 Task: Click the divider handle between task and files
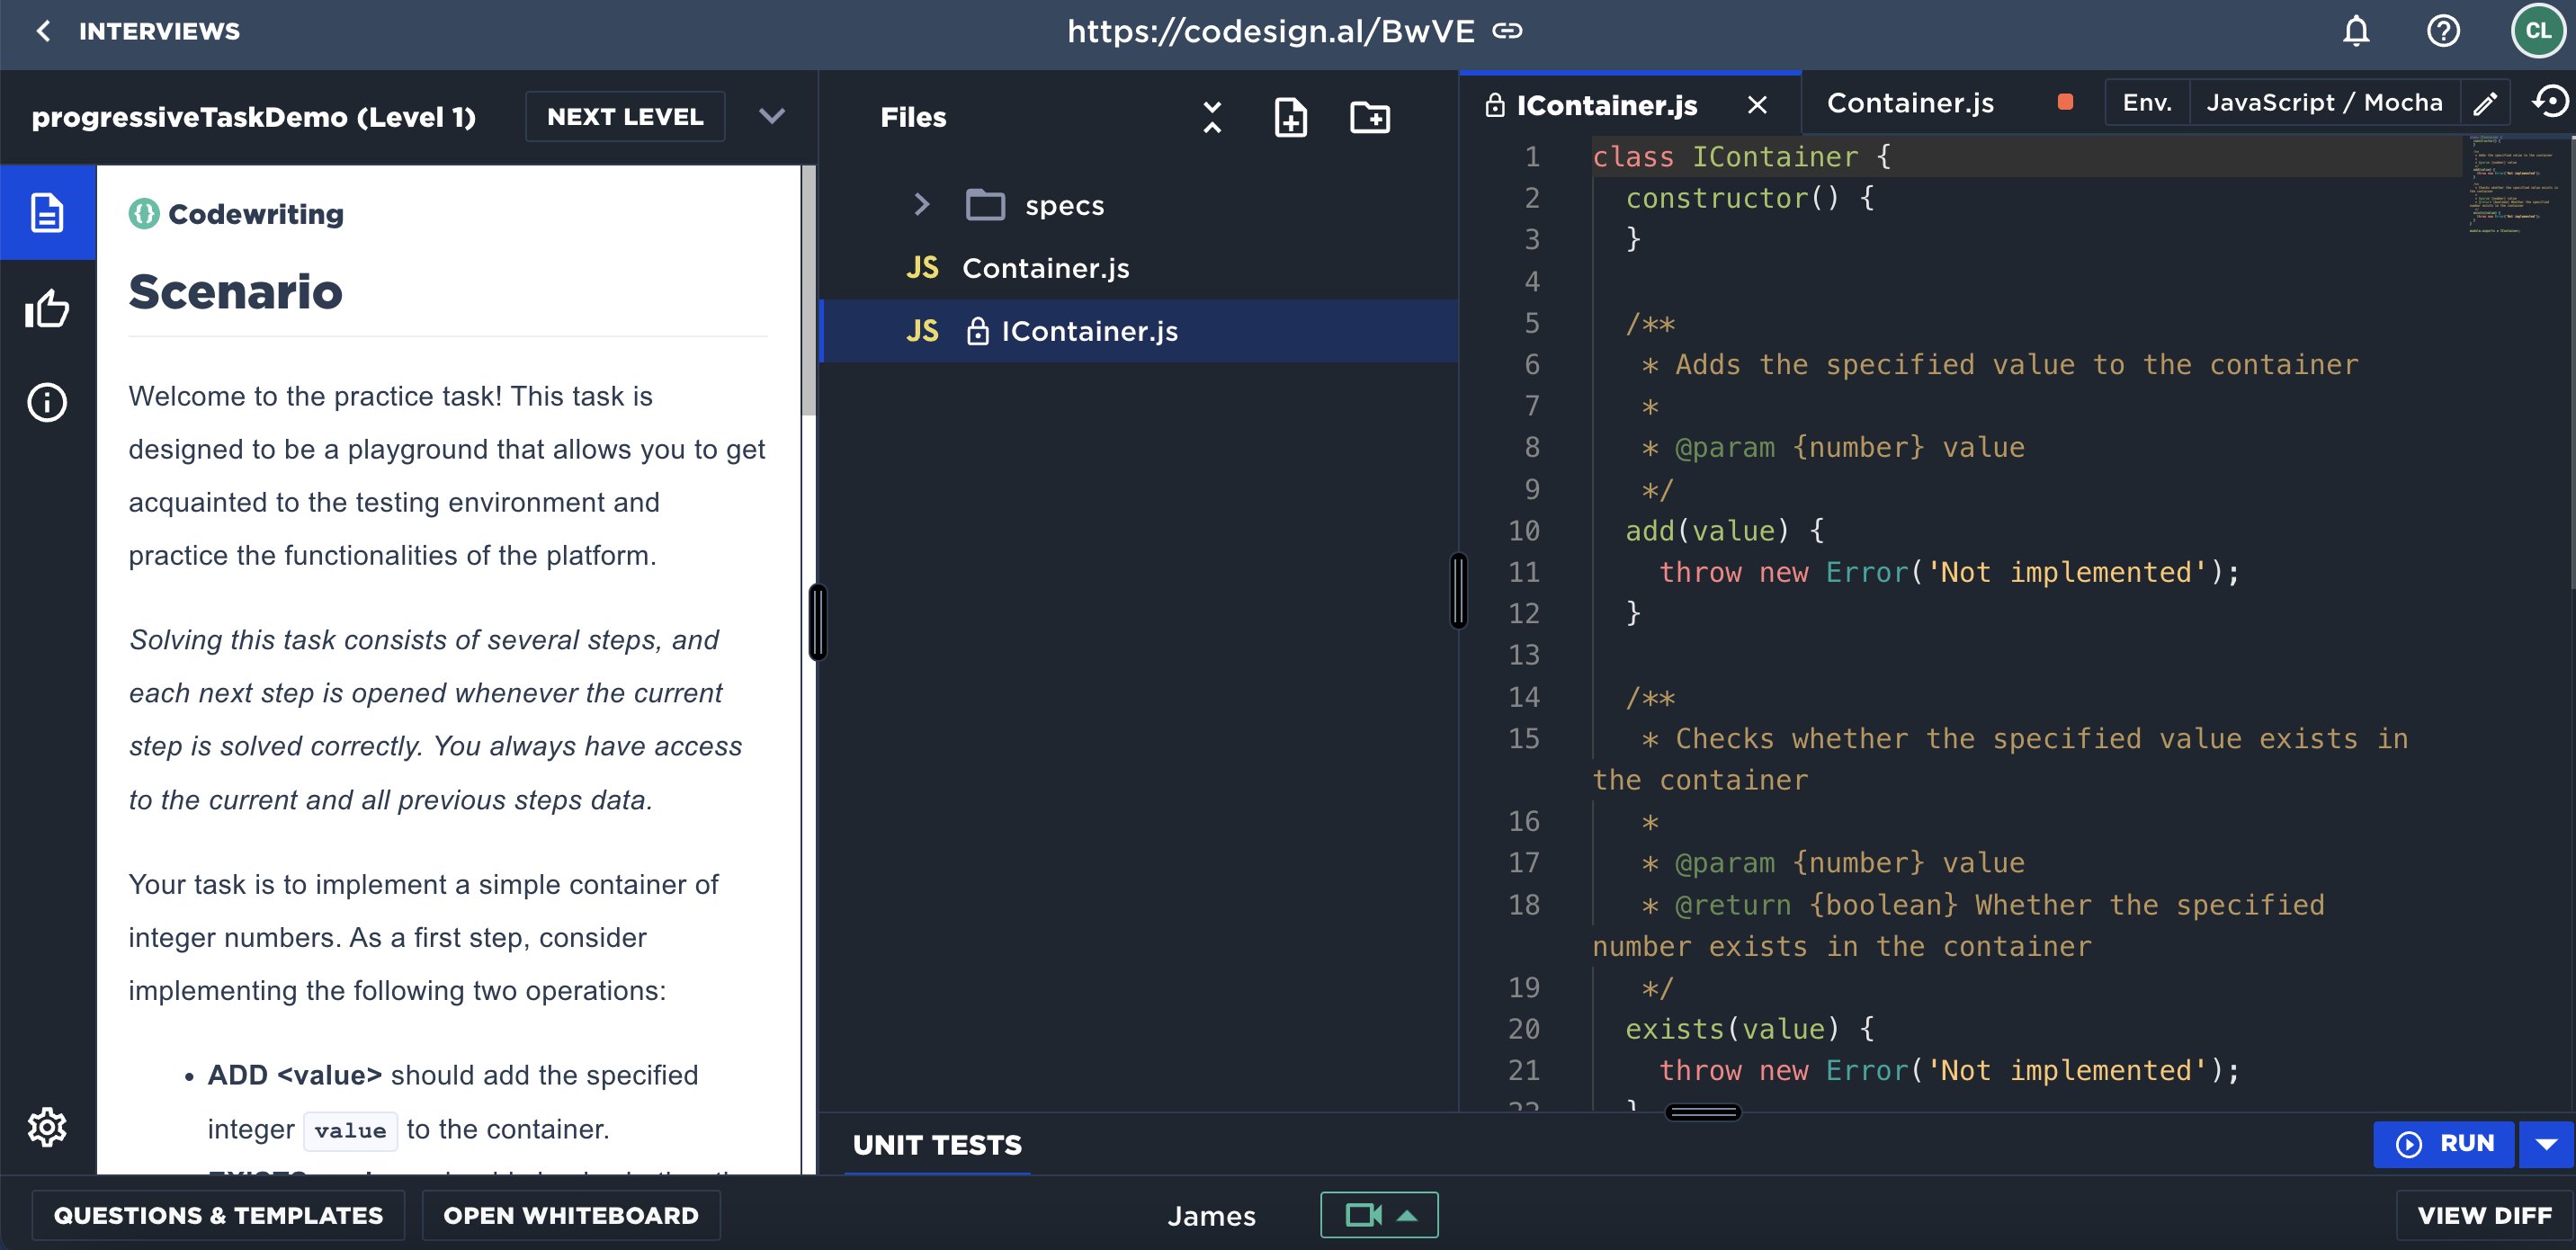pyautogui.click(x=817, y=622)
